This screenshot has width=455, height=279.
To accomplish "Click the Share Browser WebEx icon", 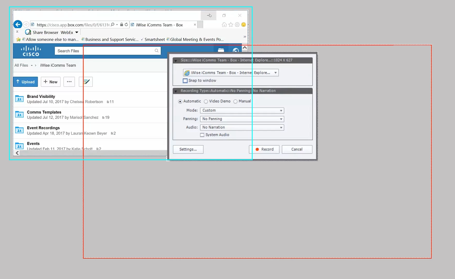I will [28, 32].
